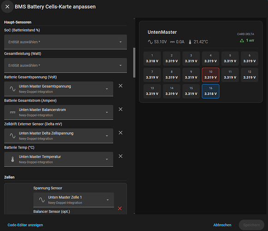The height and width of the screenshot is (231, 268).
Task: Click the 1 mV delta value
Action: (250, 41)
